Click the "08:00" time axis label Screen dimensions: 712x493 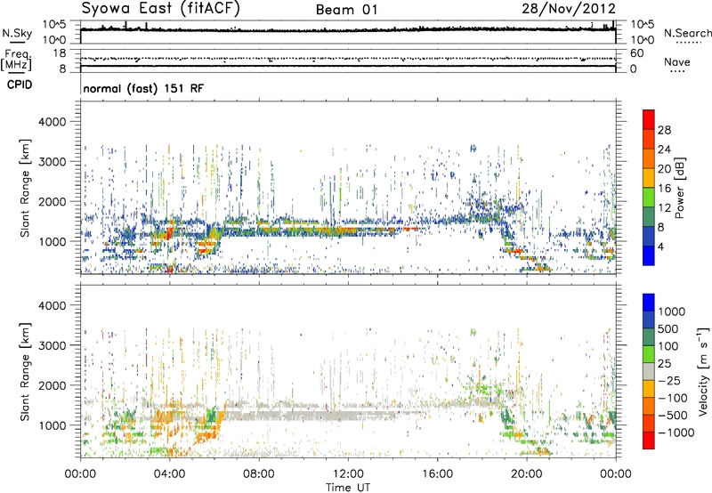point(259,474)
